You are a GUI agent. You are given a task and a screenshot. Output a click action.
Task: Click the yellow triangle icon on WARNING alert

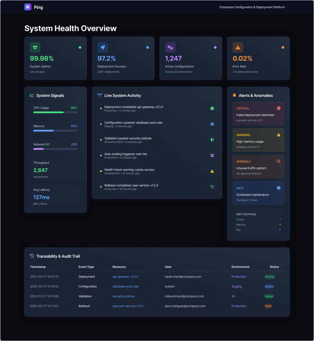coord(278,135)
